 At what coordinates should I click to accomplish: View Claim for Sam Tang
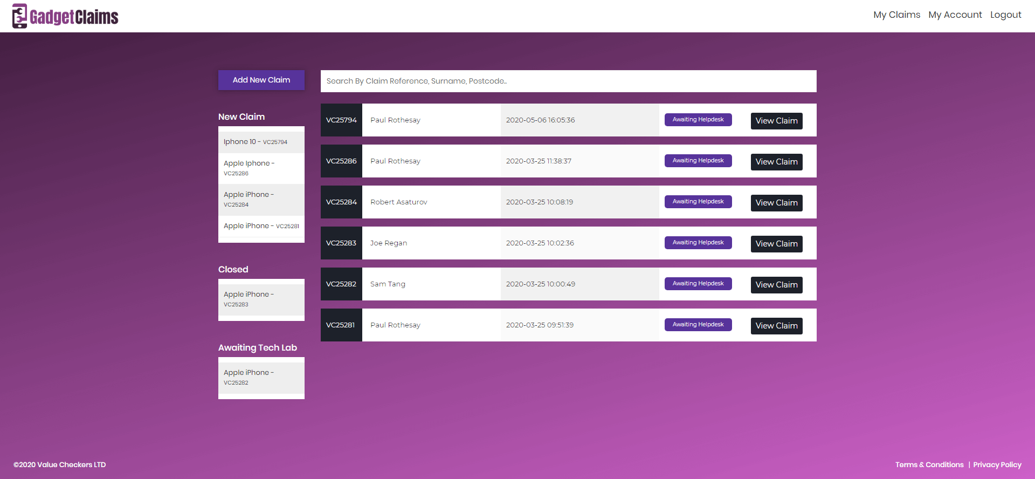[776, 285]
